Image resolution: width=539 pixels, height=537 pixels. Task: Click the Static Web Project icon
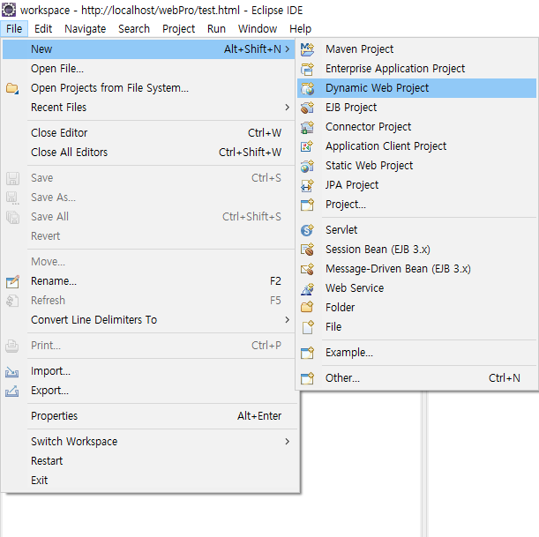click(307, 166)
